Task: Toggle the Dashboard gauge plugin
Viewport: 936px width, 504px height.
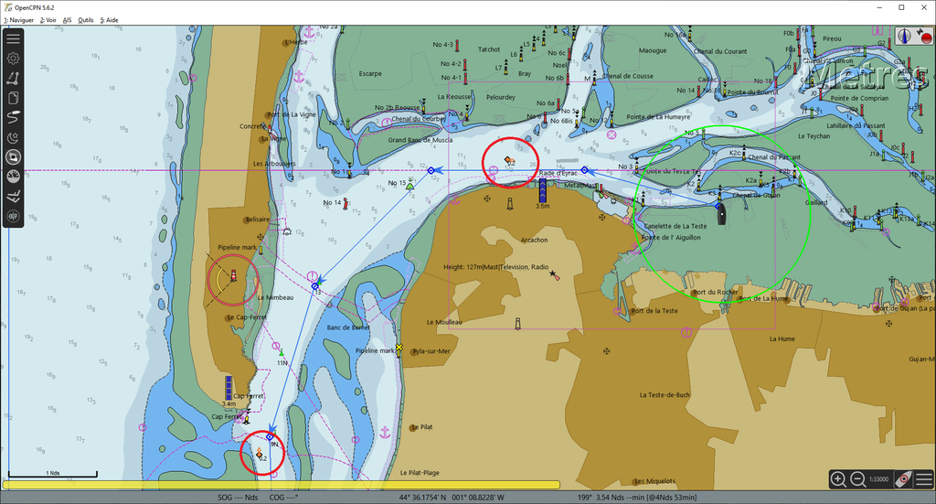Action: 13,177
